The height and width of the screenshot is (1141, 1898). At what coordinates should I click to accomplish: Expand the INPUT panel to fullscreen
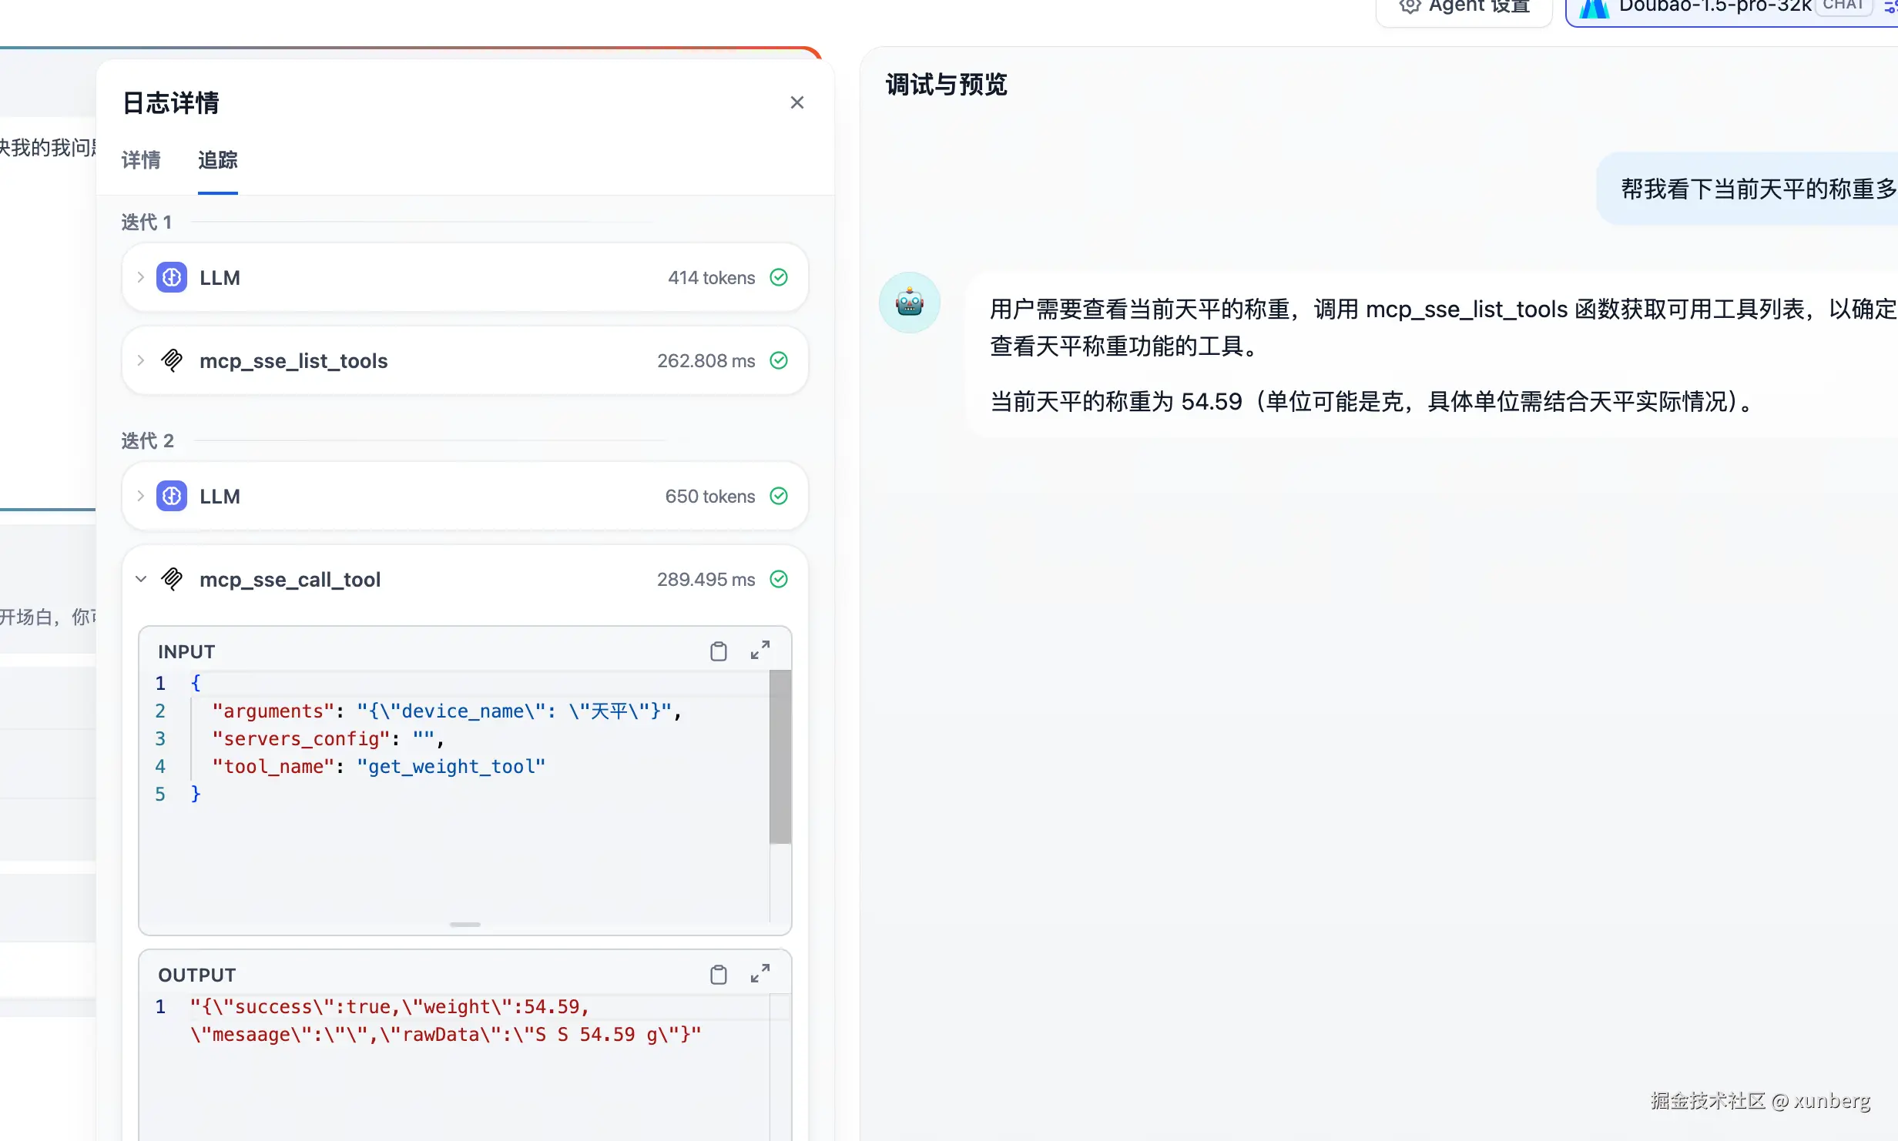(x=760, y=650)
